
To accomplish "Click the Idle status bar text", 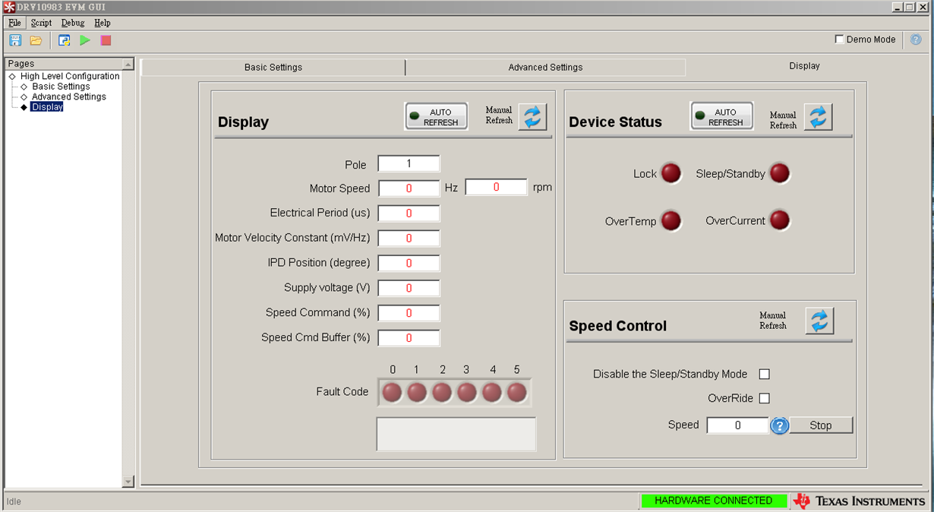I will [14, 501].
